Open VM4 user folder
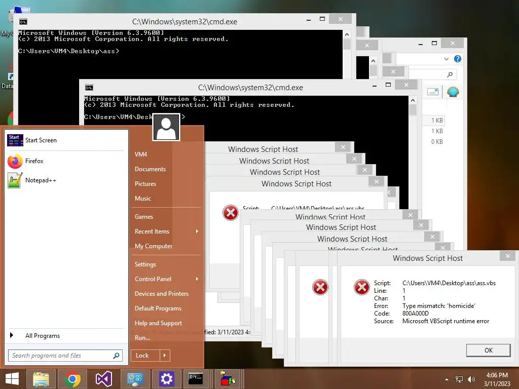The image size is (519, 389). pos(141,154)
